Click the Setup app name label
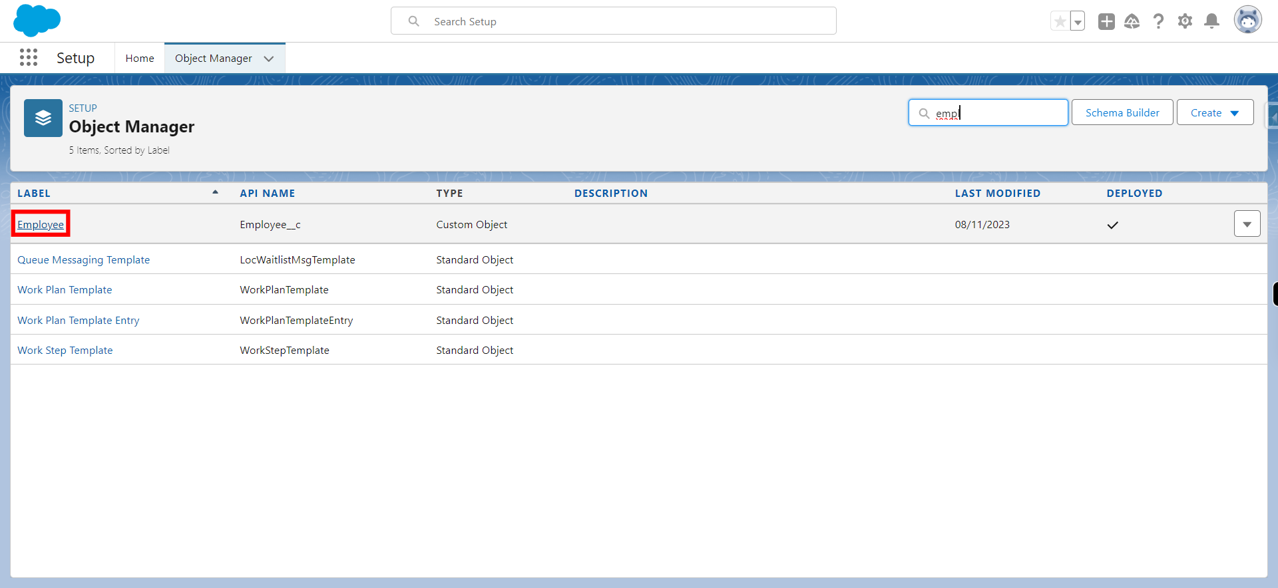Viewport: 1278px width, 588px height. [76, 59]
